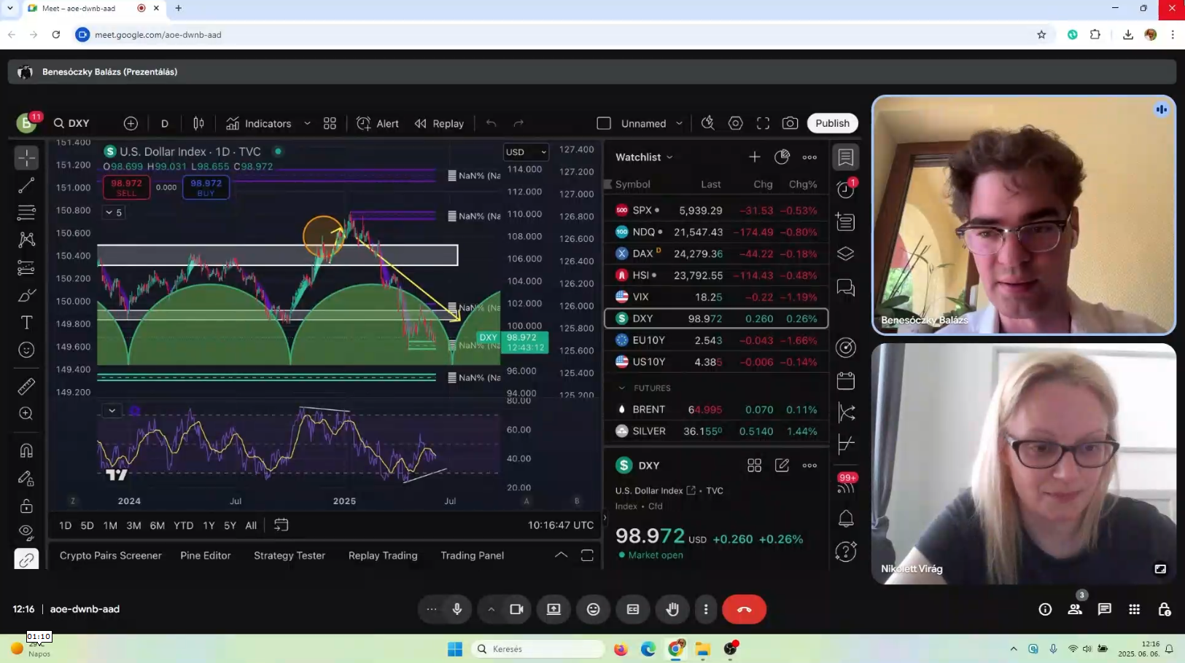The image size is (1185, 663).
Task: Open the browser tab search dropdown
Action: click(10, 8)
